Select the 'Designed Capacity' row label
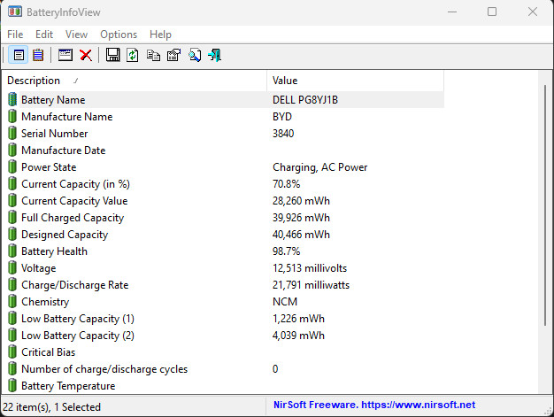Viewport: 554px width, 417px height. [65, 235]
